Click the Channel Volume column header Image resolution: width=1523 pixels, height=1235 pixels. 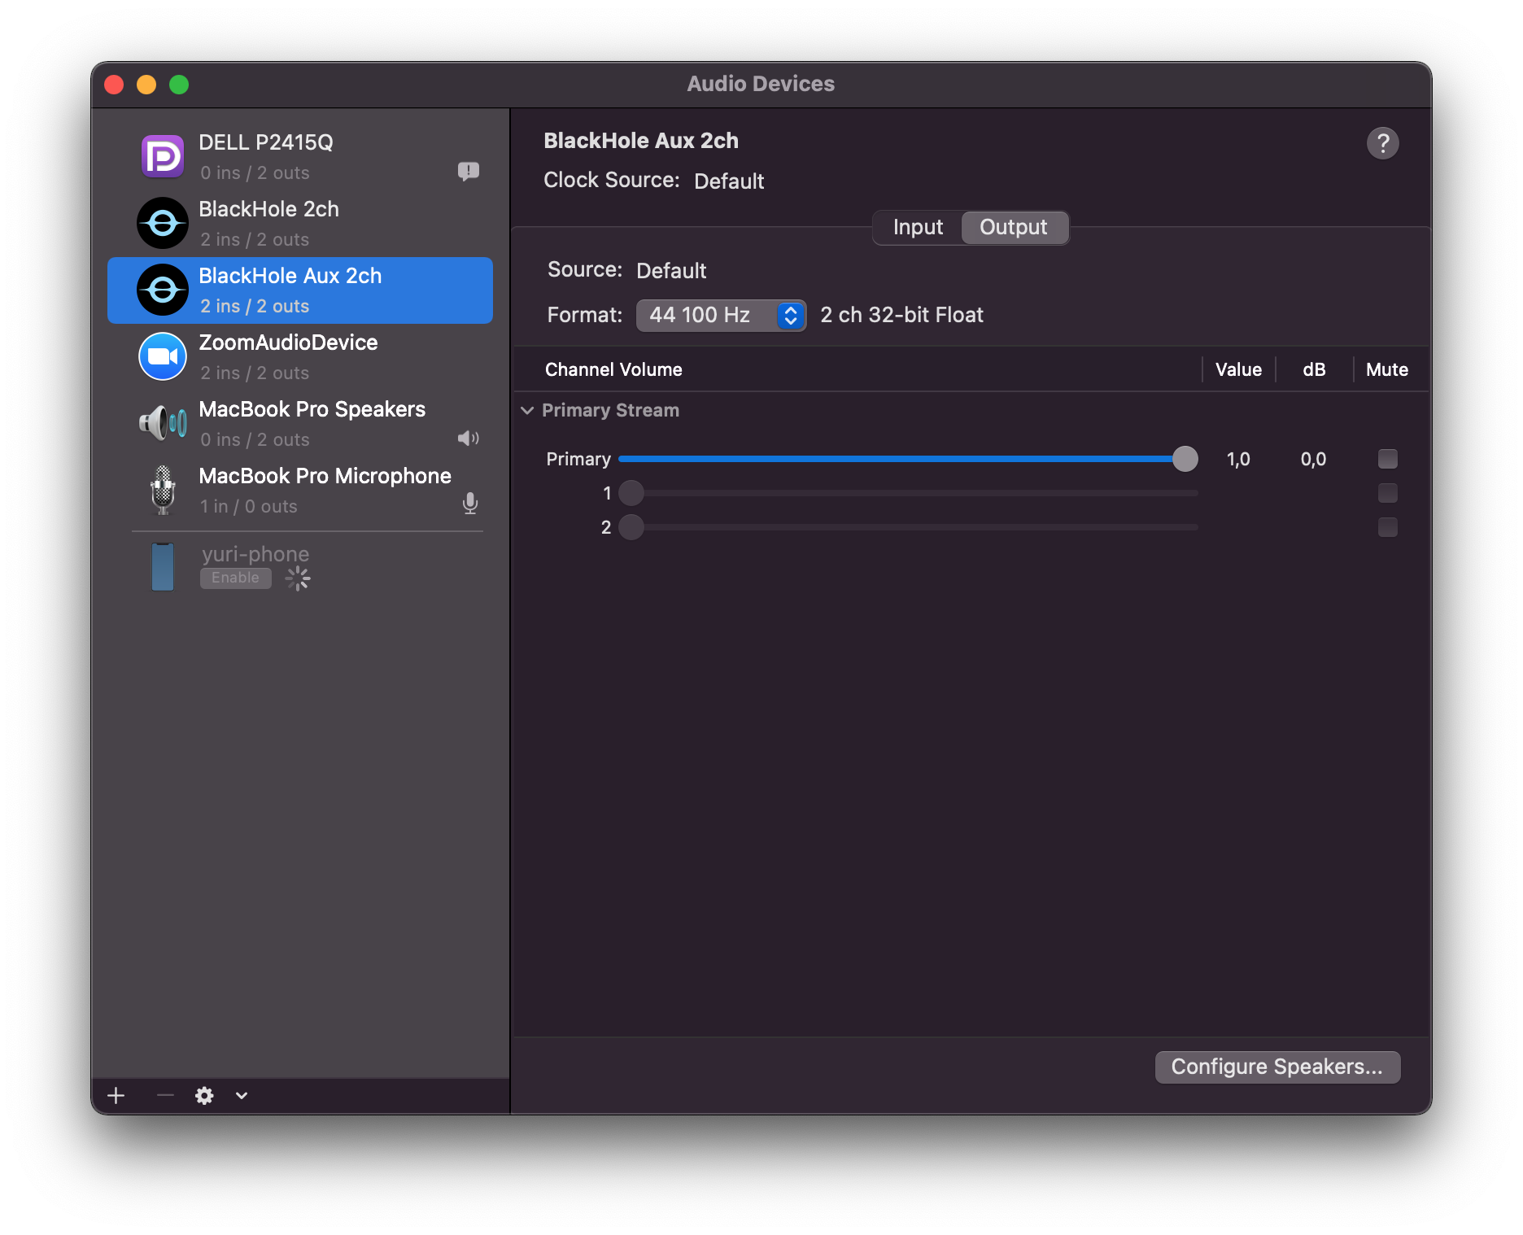pos(613,369)
